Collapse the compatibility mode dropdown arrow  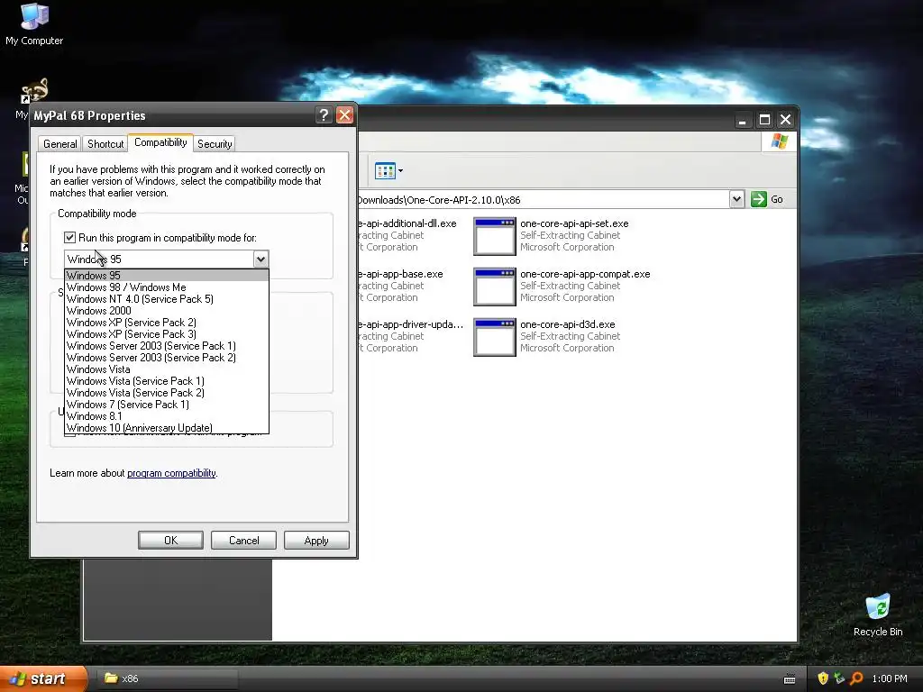[260, 259]
